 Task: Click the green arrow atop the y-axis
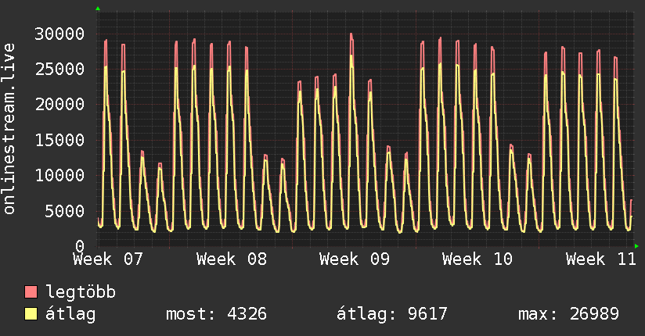point(98,9)
